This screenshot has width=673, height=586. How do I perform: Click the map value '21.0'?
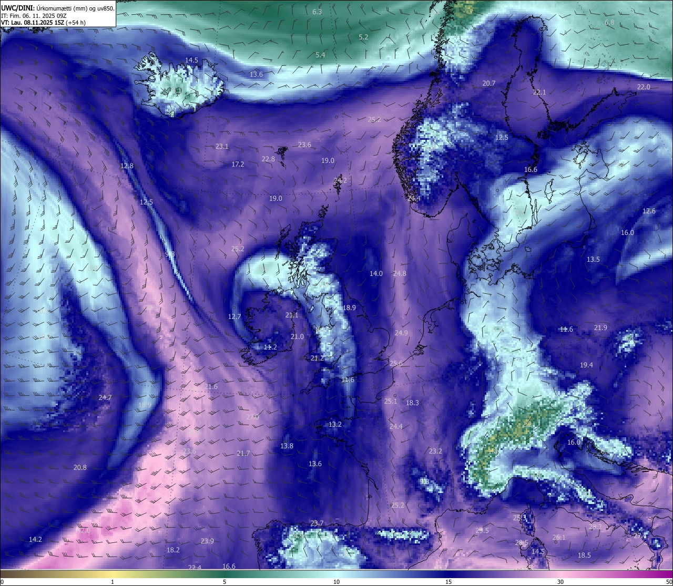point(297,336)
